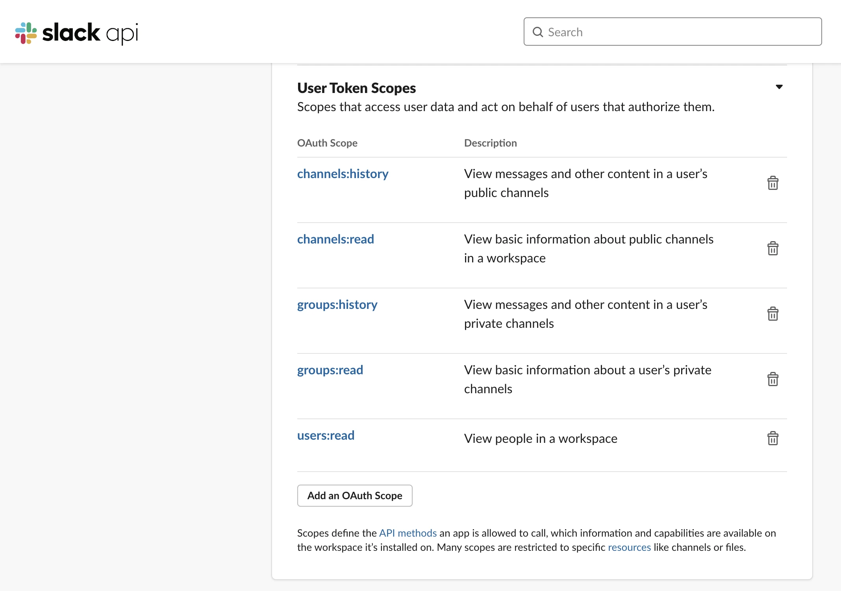Image resolution: width=841 pixels, height=591 pixels.
Task: Open the users:read scope link
Action: [x=326, y=435]
